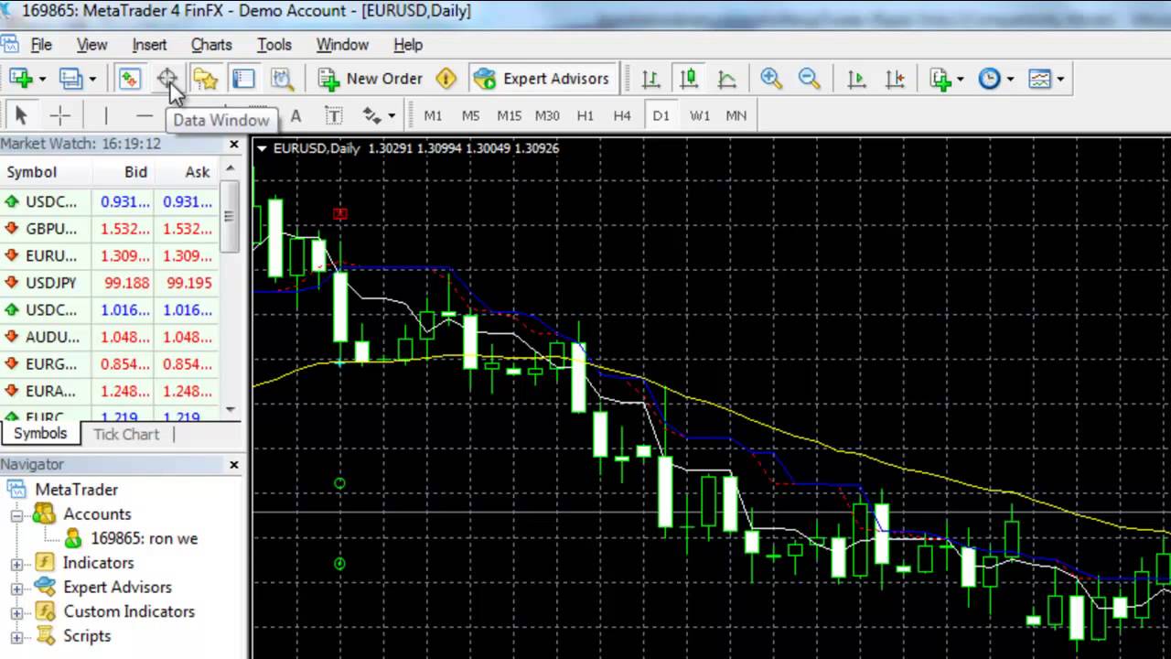Open the Tools menu
Viewport: 1171px width, 659px height.
[274, 45]
